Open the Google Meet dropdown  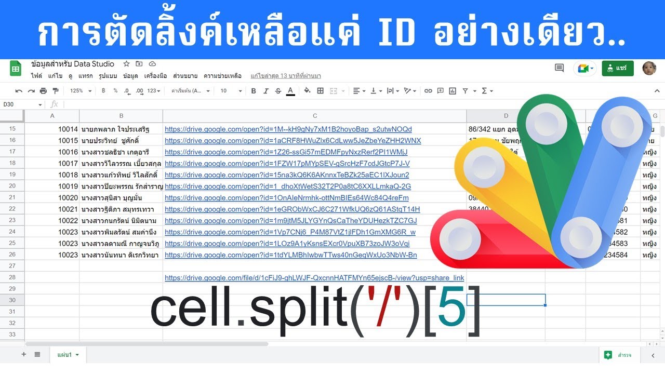click(585, 68)
